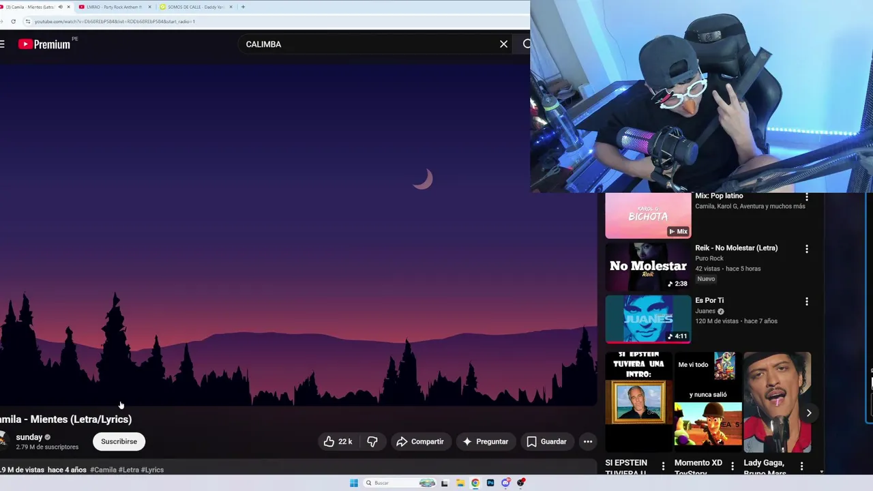Like the video with 22 k likes

338,441
